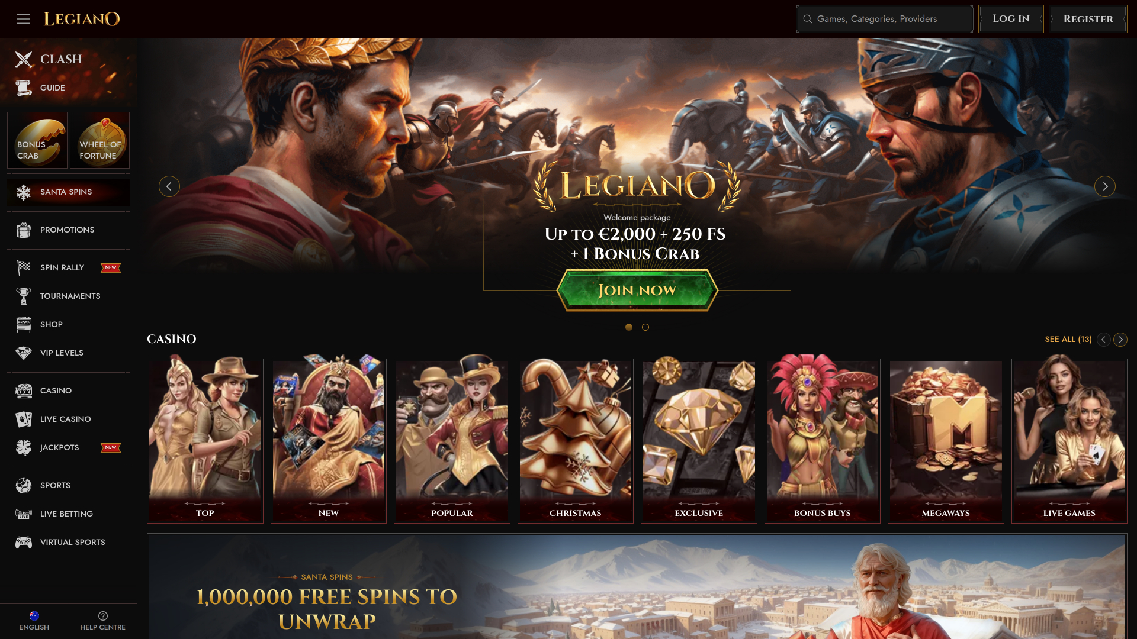Switch language via English flag
Viewport: 1137px width, 639px height.
[34, 616]
